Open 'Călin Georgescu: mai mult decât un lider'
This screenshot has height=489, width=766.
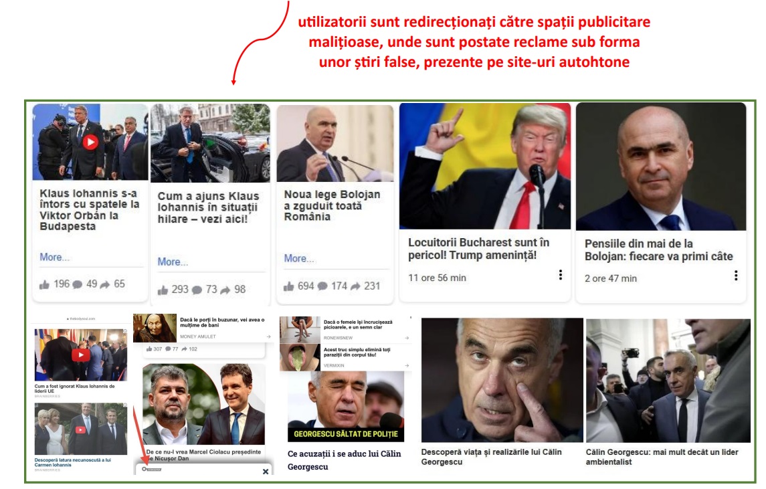pos(662,457)
